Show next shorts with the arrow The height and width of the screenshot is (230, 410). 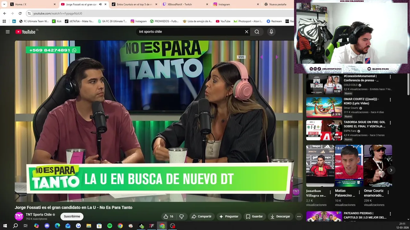click(391, 170)
